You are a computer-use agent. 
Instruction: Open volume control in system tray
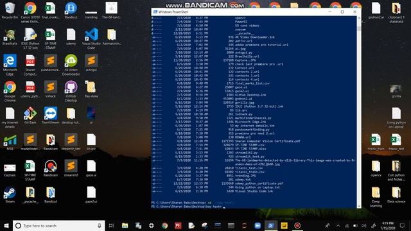pyautogui.click(x=364, y=225)
